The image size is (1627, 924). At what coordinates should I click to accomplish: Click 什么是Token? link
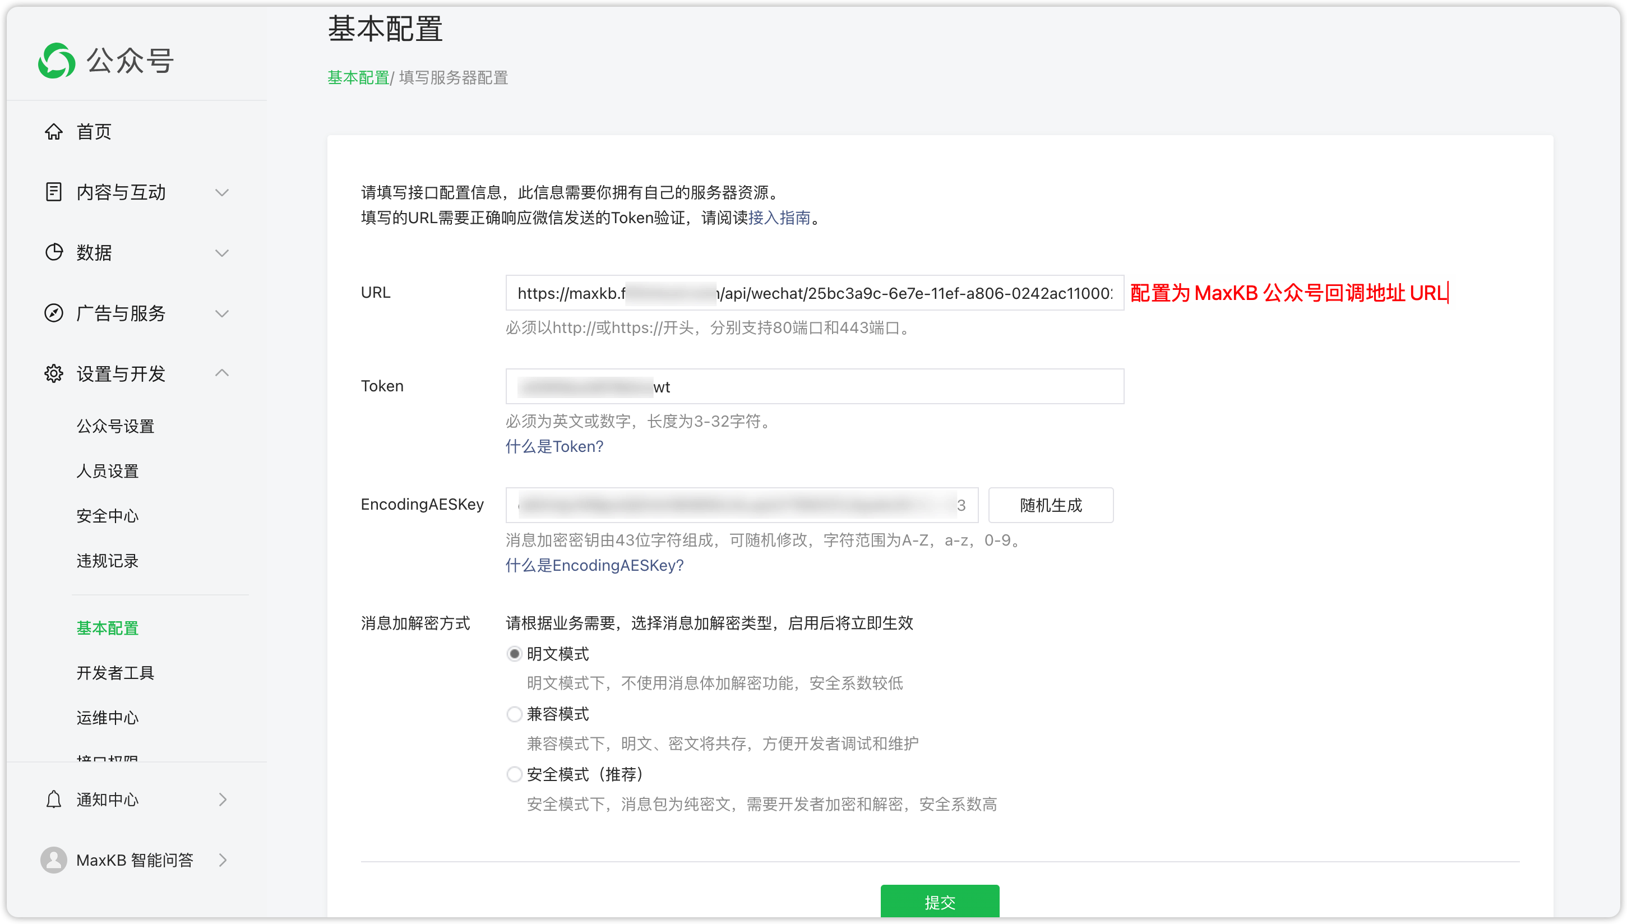point(556,447)
